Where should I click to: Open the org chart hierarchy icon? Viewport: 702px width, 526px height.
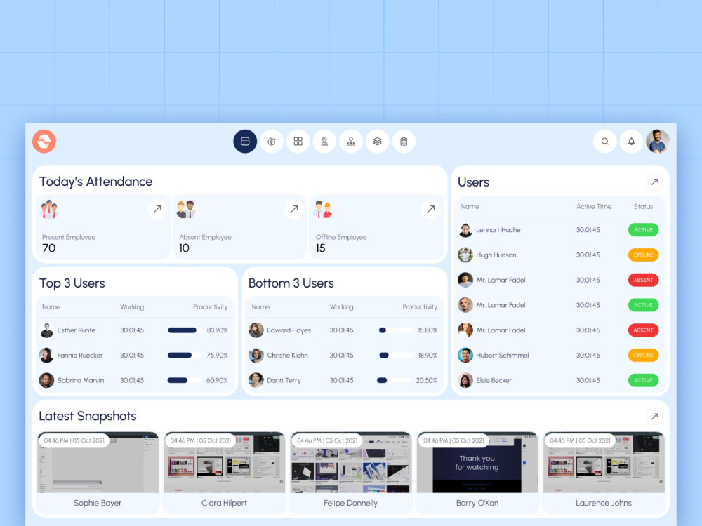tap(351, 142)
